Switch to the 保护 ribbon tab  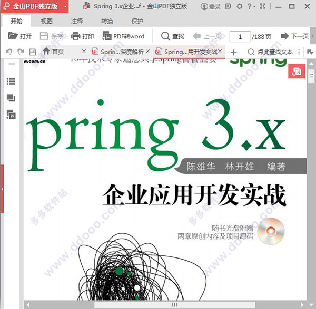137,21
